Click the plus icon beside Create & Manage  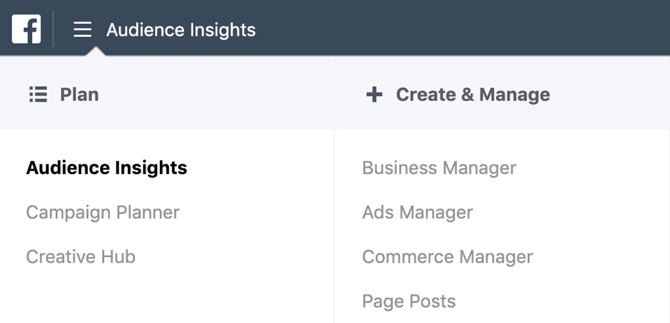click(x=374, y=94)
